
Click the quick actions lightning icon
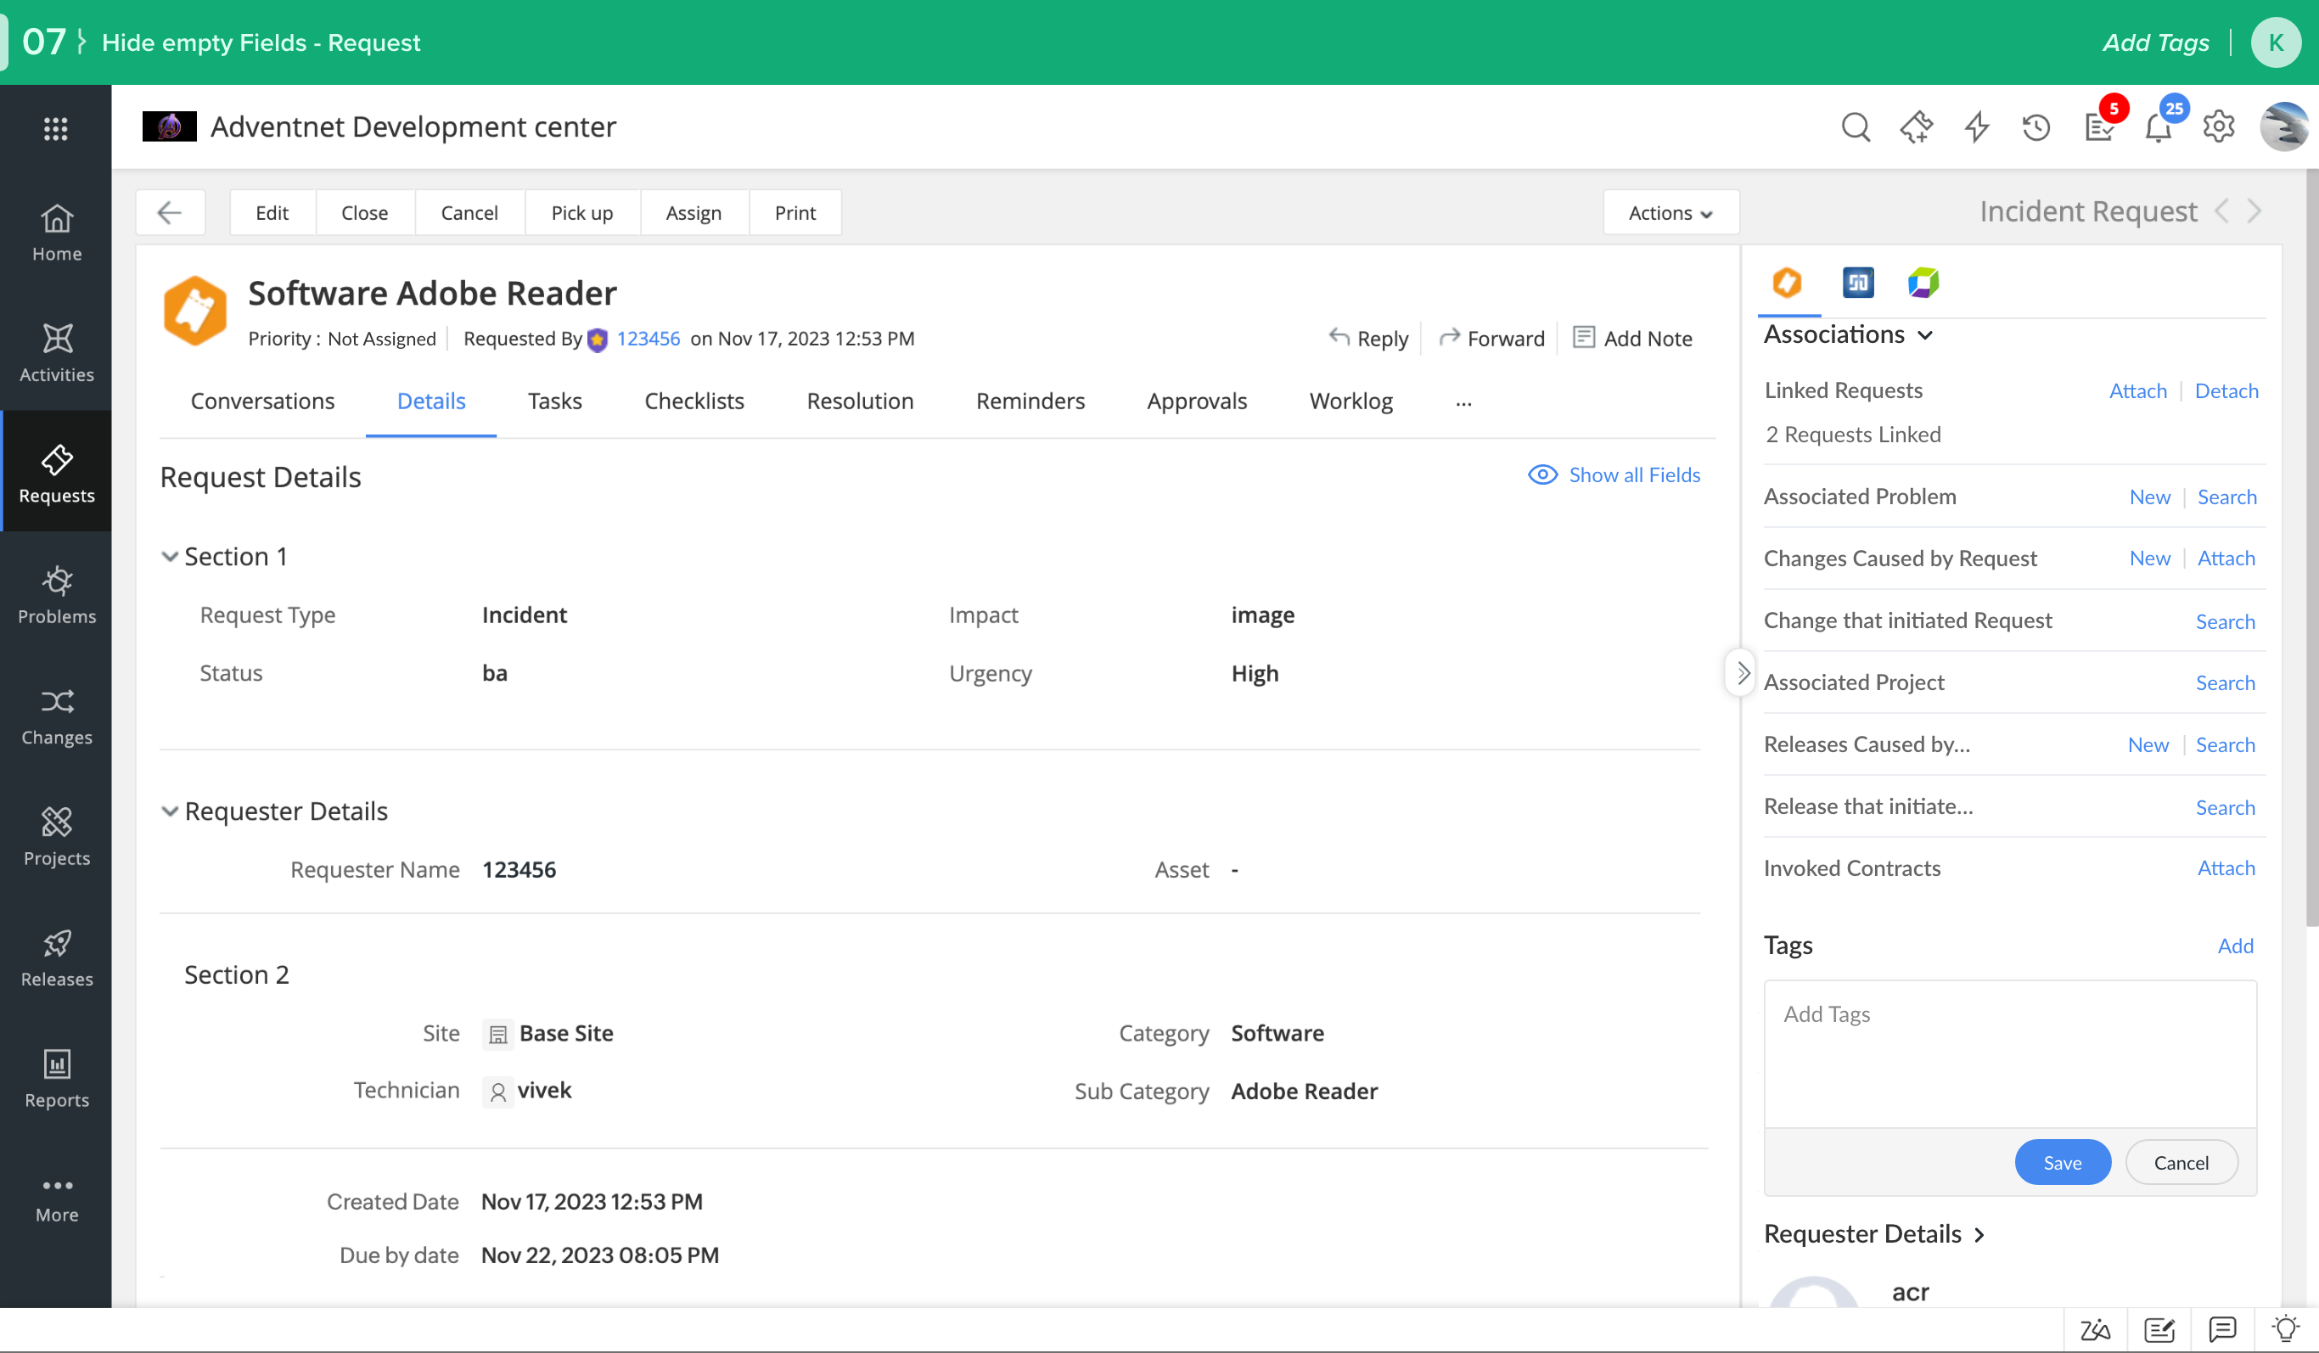pyautogui.click(x=1977, y=126)
